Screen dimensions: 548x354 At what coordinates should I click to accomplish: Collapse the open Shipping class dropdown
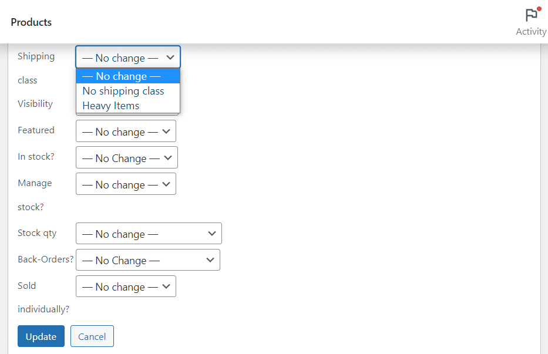tap(127, 57)
